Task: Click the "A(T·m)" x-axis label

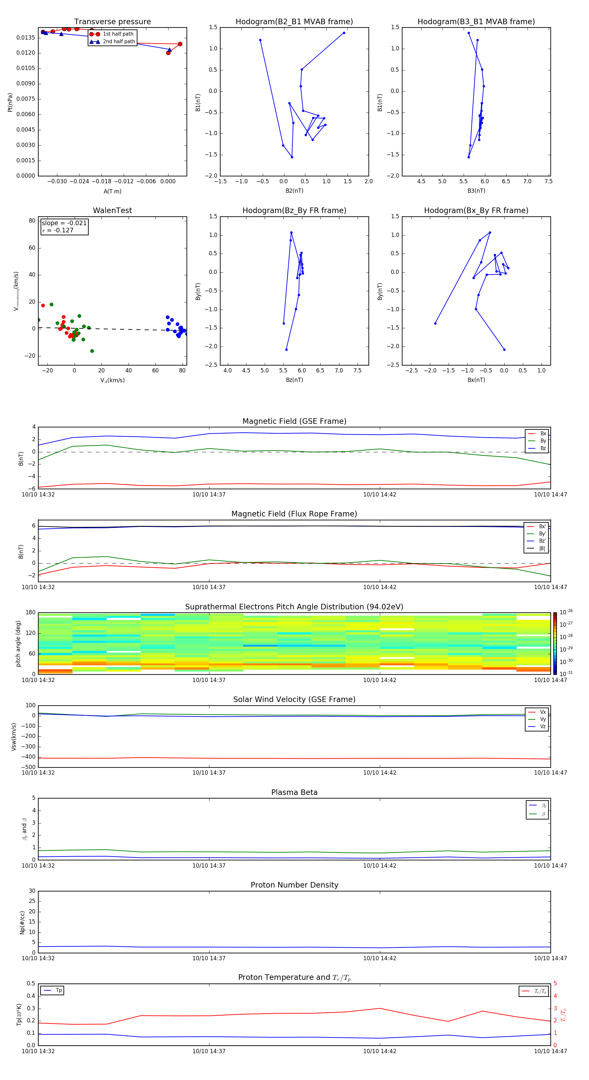Action: click(x=112, y=191)
